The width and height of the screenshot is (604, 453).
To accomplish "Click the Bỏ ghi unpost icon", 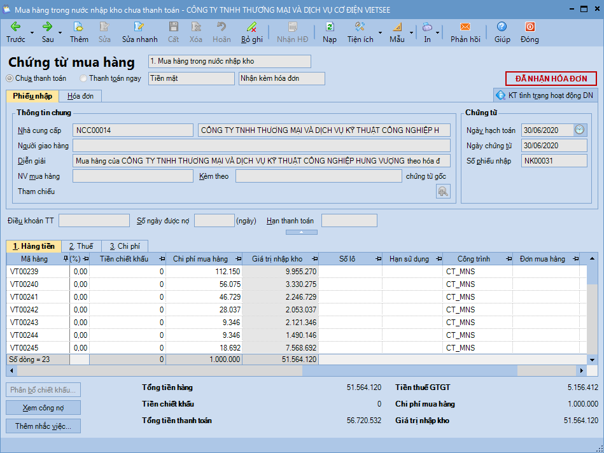I will tap(251, 27).
